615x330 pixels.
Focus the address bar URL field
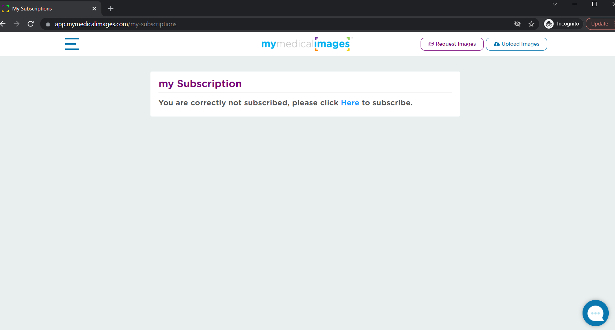(279, 24)
